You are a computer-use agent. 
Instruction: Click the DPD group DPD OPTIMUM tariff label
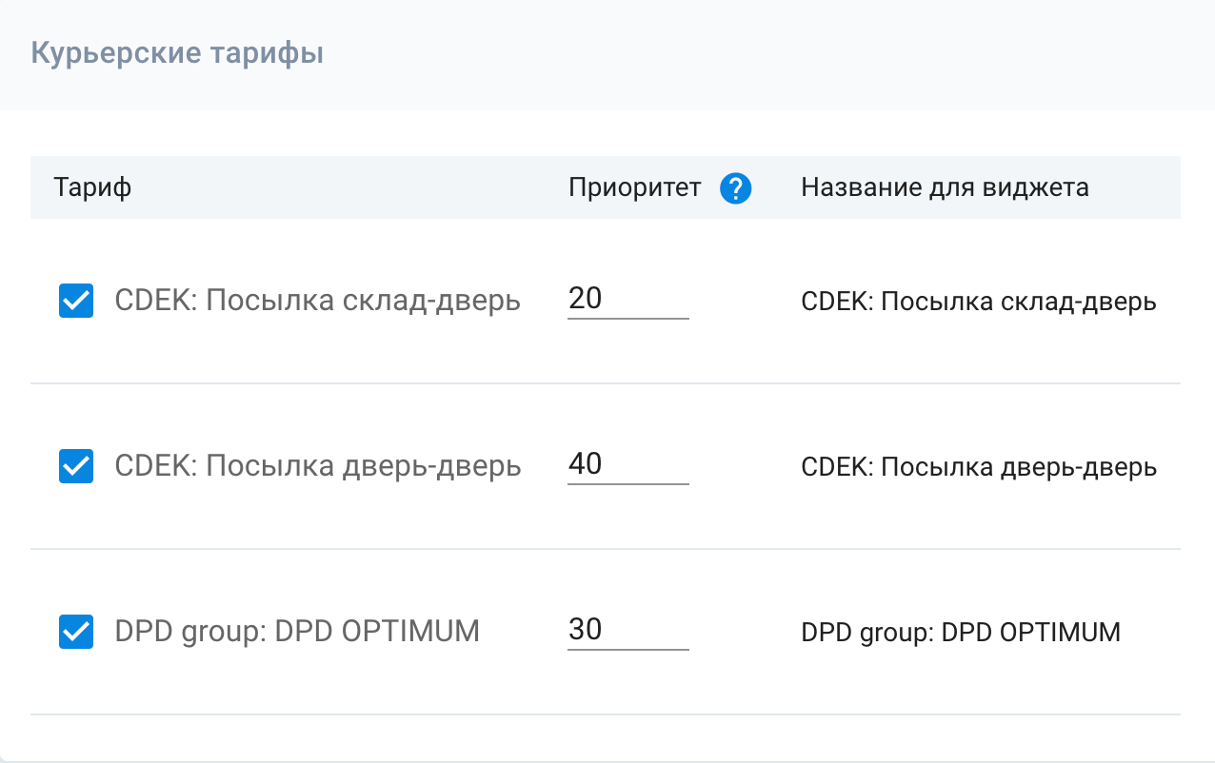pyautogui.click(x=296, y=632)
